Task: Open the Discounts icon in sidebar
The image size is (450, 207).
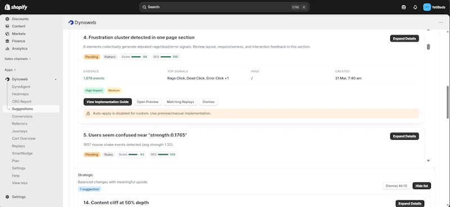Action: tap(7, 19)
